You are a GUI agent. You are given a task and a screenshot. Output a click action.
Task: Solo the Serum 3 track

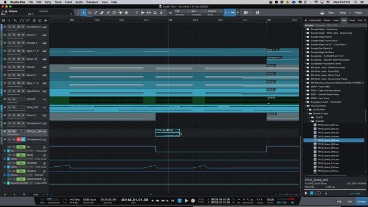click(14, 34)
